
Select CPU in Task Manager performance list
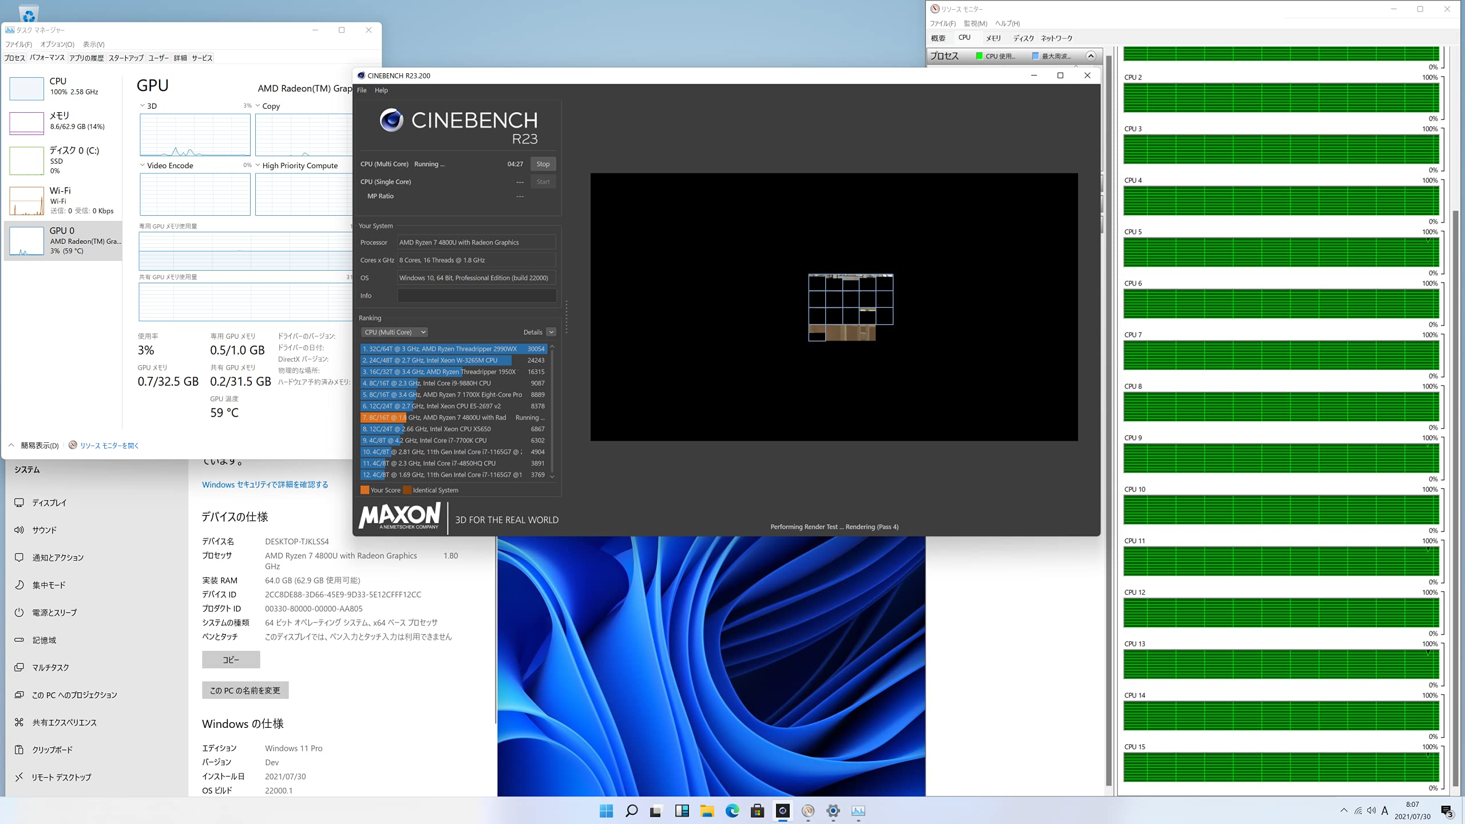(x=63, y=87)
